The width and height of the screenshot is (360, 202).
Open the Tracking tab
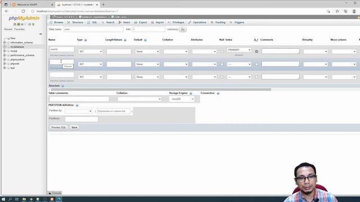coord(218,22)
